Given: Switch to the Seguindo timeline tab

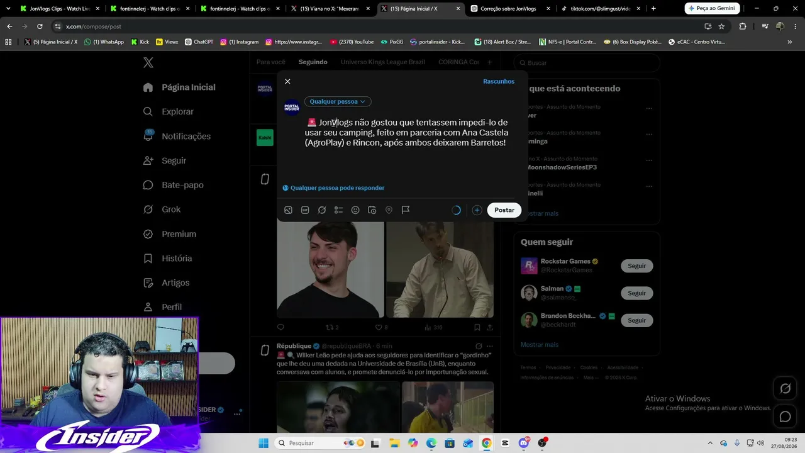Looking at the screenshot, I should pos(313,62).
